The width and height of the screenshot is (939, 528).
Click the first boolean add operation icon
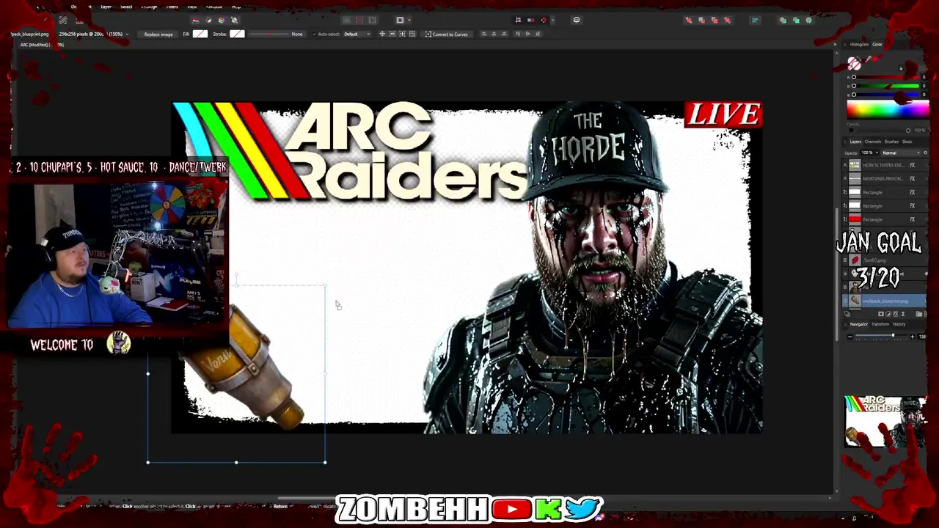coord(688,20)
